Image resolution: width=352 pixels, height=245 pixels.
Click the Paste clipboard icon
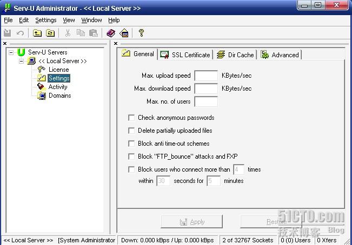[94, 33]
